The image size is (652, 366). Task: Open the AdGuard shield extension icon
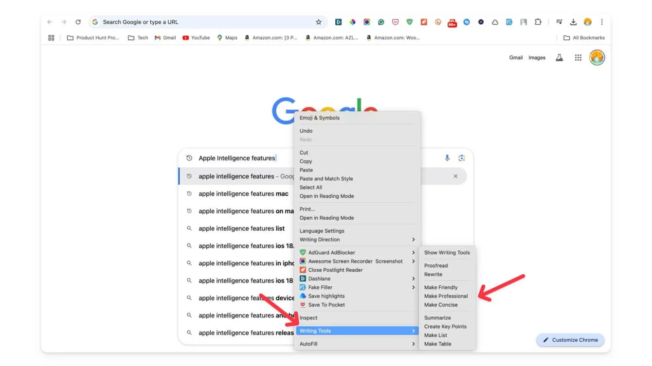click(410, 22)
